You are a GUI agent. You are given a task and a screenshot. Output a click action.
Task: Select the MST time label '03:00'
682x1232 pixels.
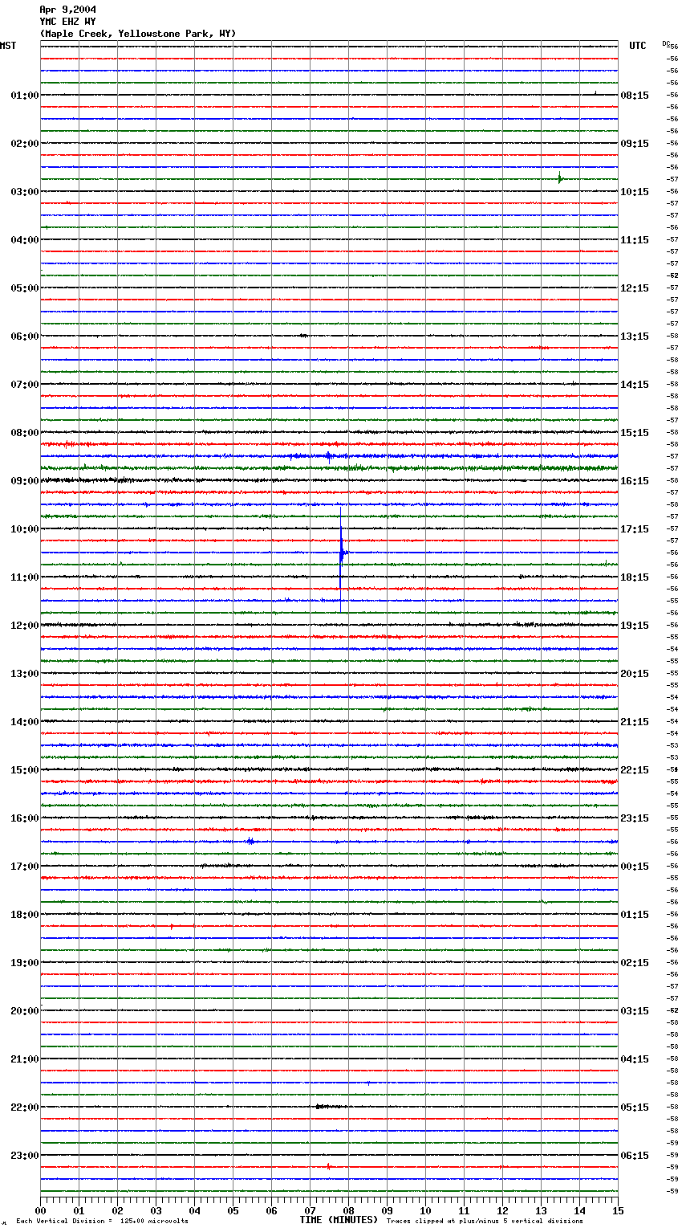tap(25, 192)
